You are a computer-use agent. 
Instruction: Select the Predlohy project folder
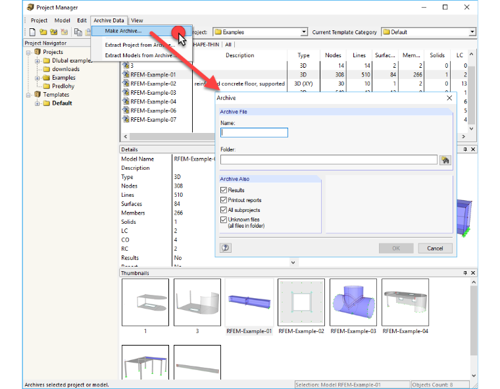point(63,86)
